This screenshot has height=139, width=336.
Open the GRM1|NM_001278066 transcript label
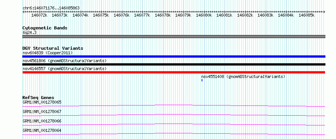point(42,121)
